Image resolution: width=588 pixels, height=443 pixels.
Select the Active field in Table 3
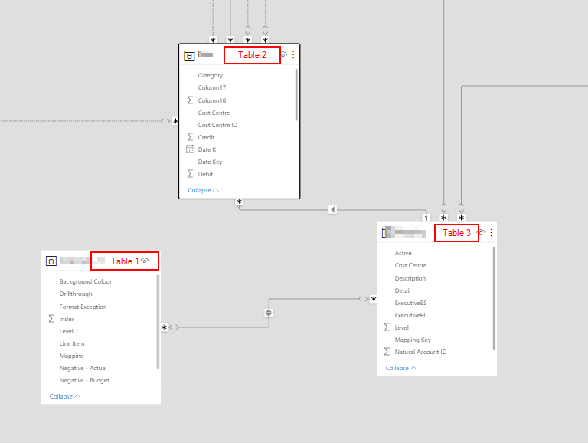[x=403, y=253]
